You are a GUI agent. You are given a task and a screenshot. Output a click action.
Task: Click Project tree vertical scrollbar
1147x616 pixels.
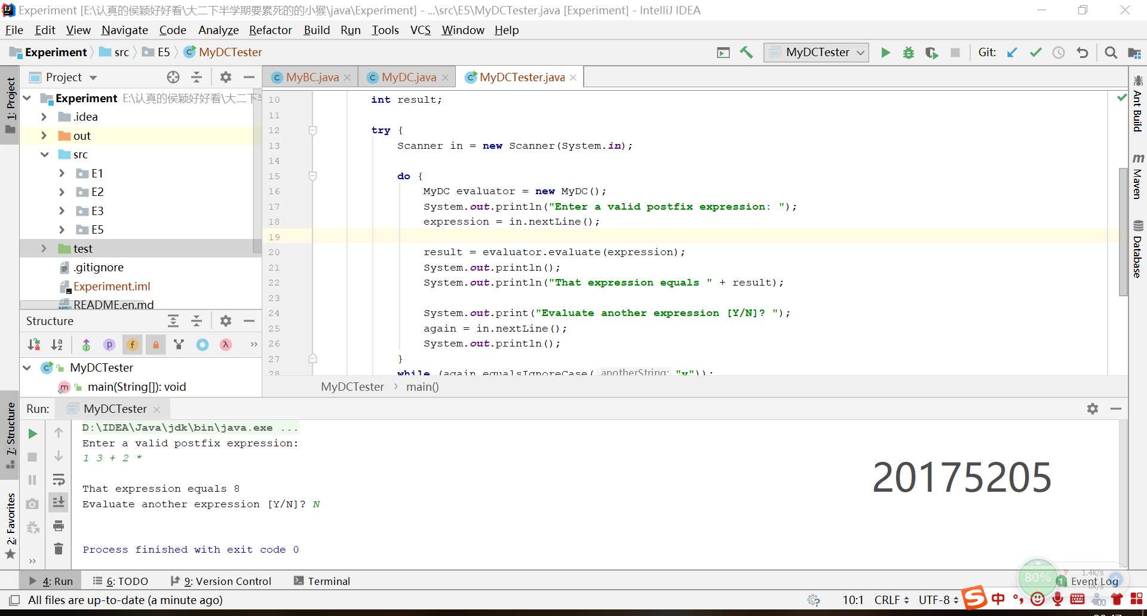point(257,170)
